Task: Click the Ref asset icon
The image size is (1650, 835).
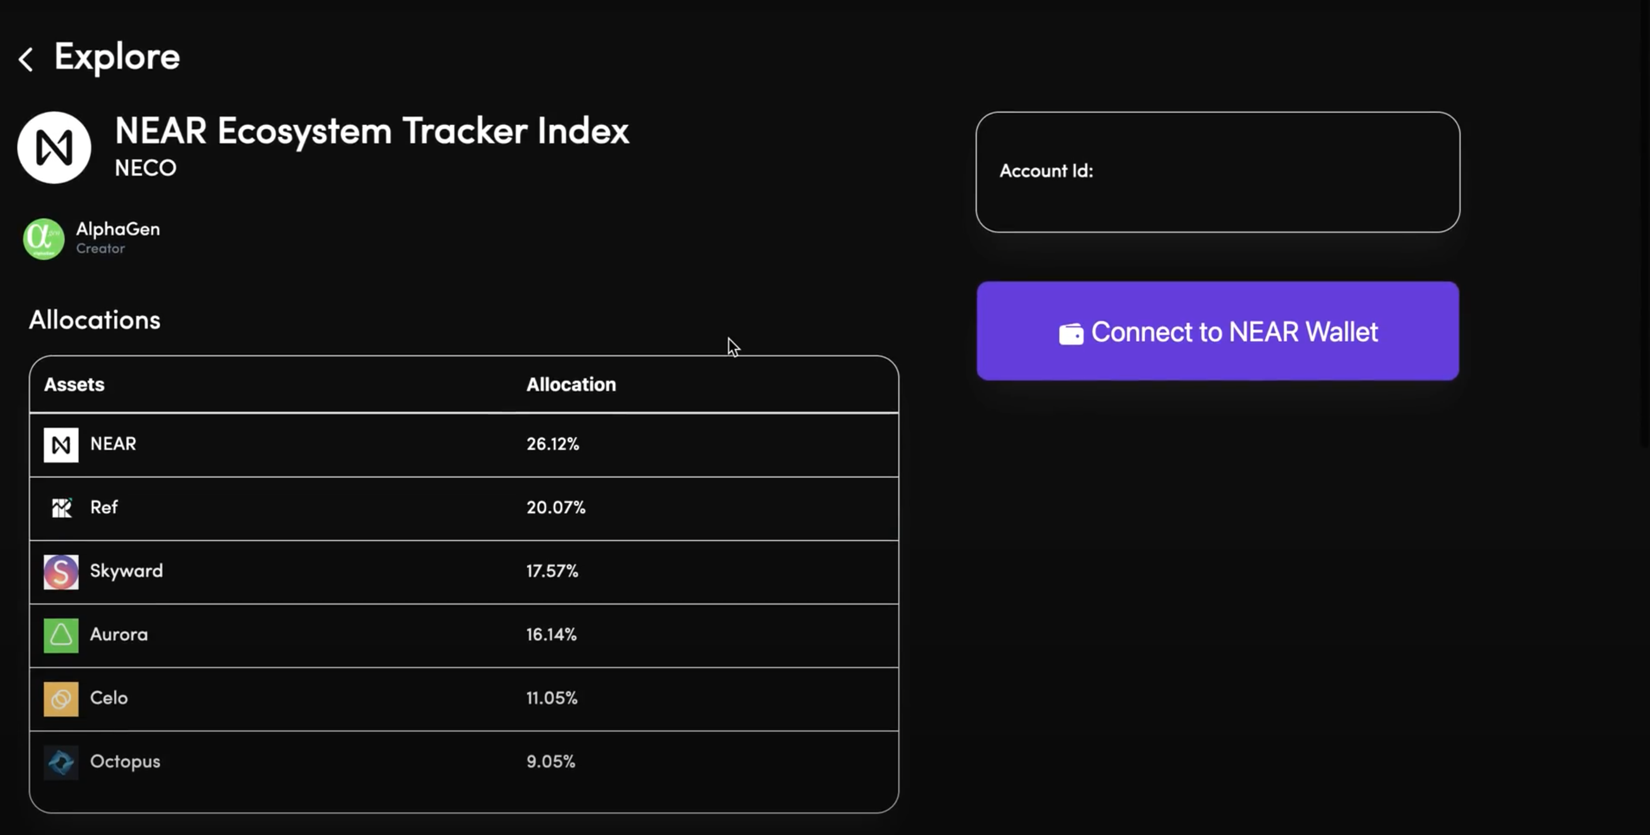Action: click(x=61, y=508)
